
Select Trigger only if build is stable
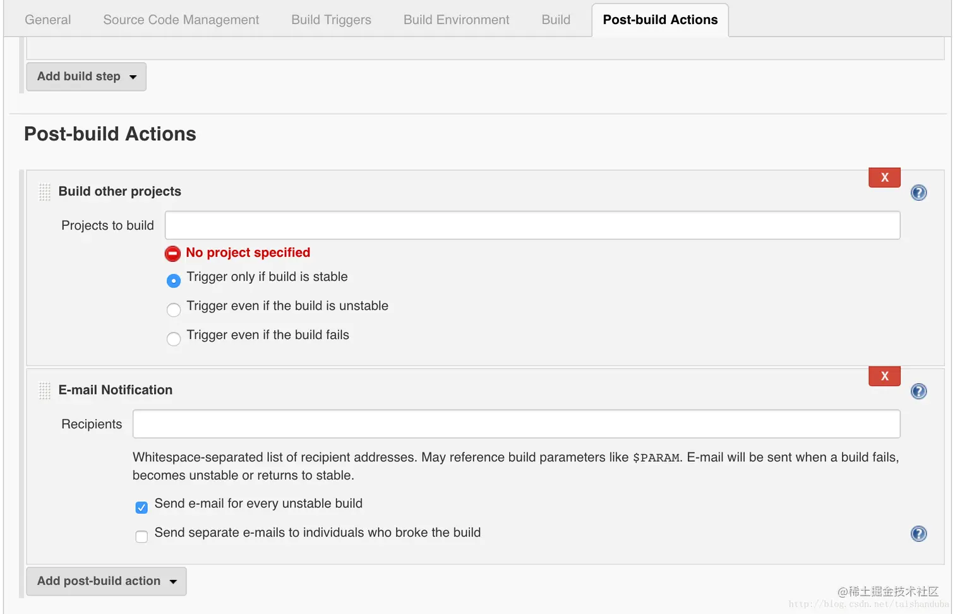click(174, 280)
